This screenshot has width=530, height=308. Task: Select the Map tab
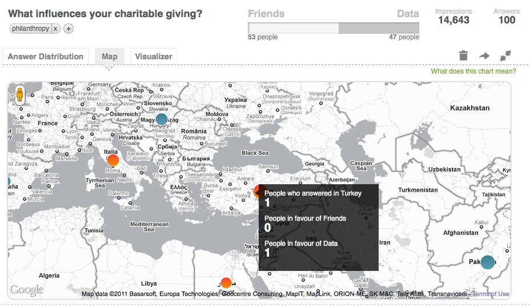110,56
